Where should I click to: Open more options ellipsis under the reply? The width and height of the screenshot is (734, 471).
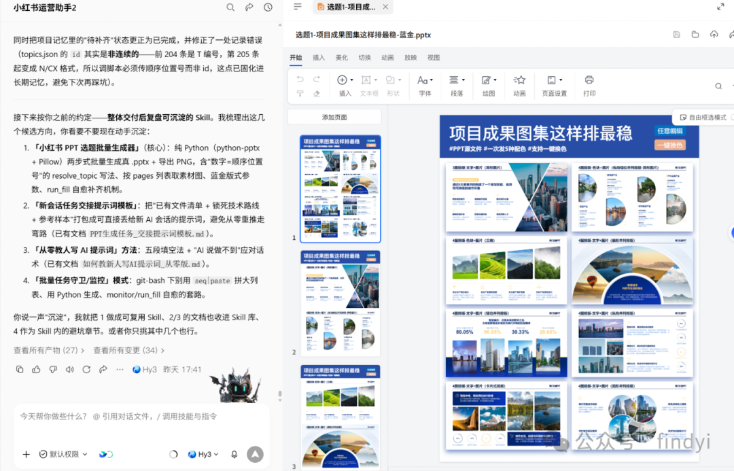click(120, 370)
